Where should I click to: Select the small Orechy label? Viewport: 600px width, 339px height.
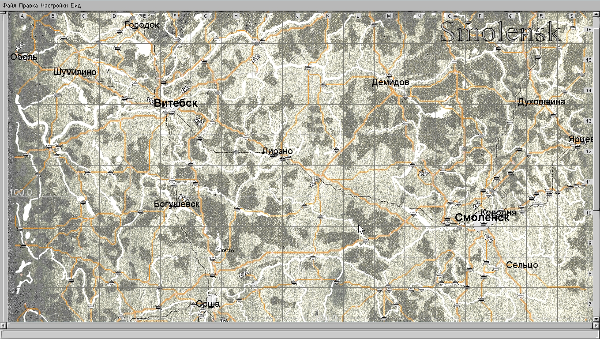click(227, 251)
